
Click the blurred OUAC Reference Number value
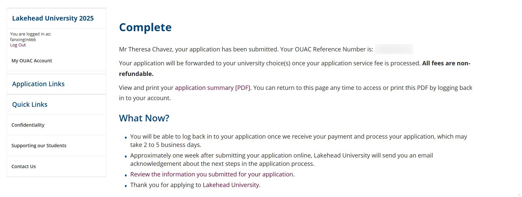click(394, 49)
